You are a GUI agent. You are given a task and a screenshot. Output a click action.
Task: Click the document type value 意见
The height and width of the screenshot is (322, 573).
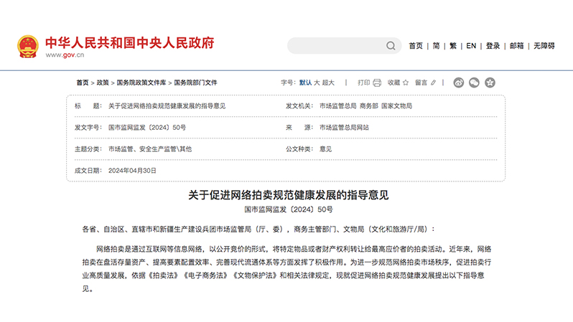(x=325, y=149)
